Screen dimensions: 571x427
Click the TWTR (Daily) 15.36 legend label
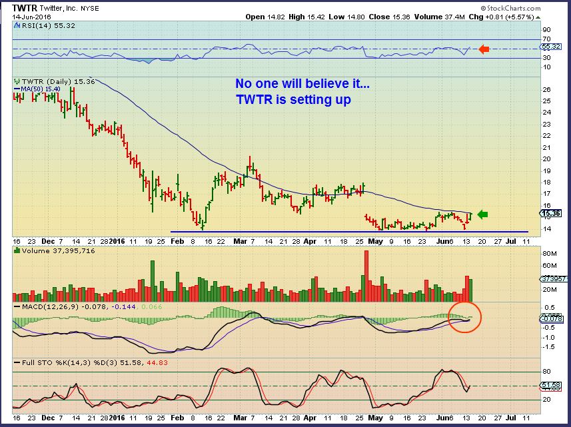[x=58, y=81]
